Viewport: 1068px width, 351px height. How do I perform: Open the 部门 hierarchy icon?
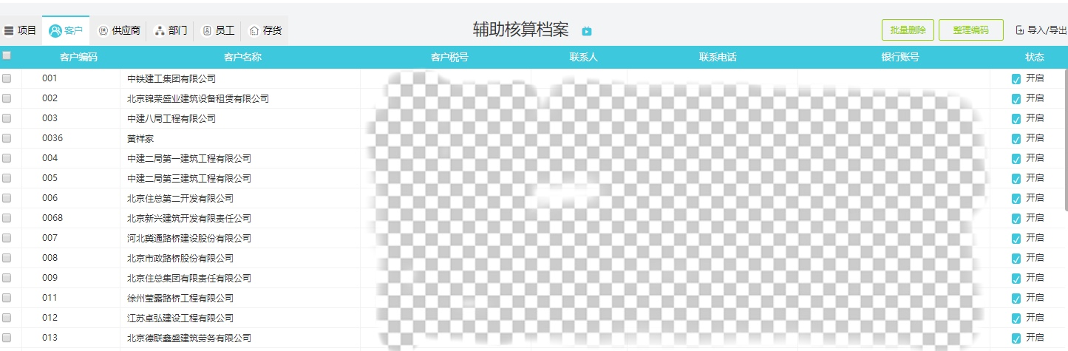click(x=160, y=31)
